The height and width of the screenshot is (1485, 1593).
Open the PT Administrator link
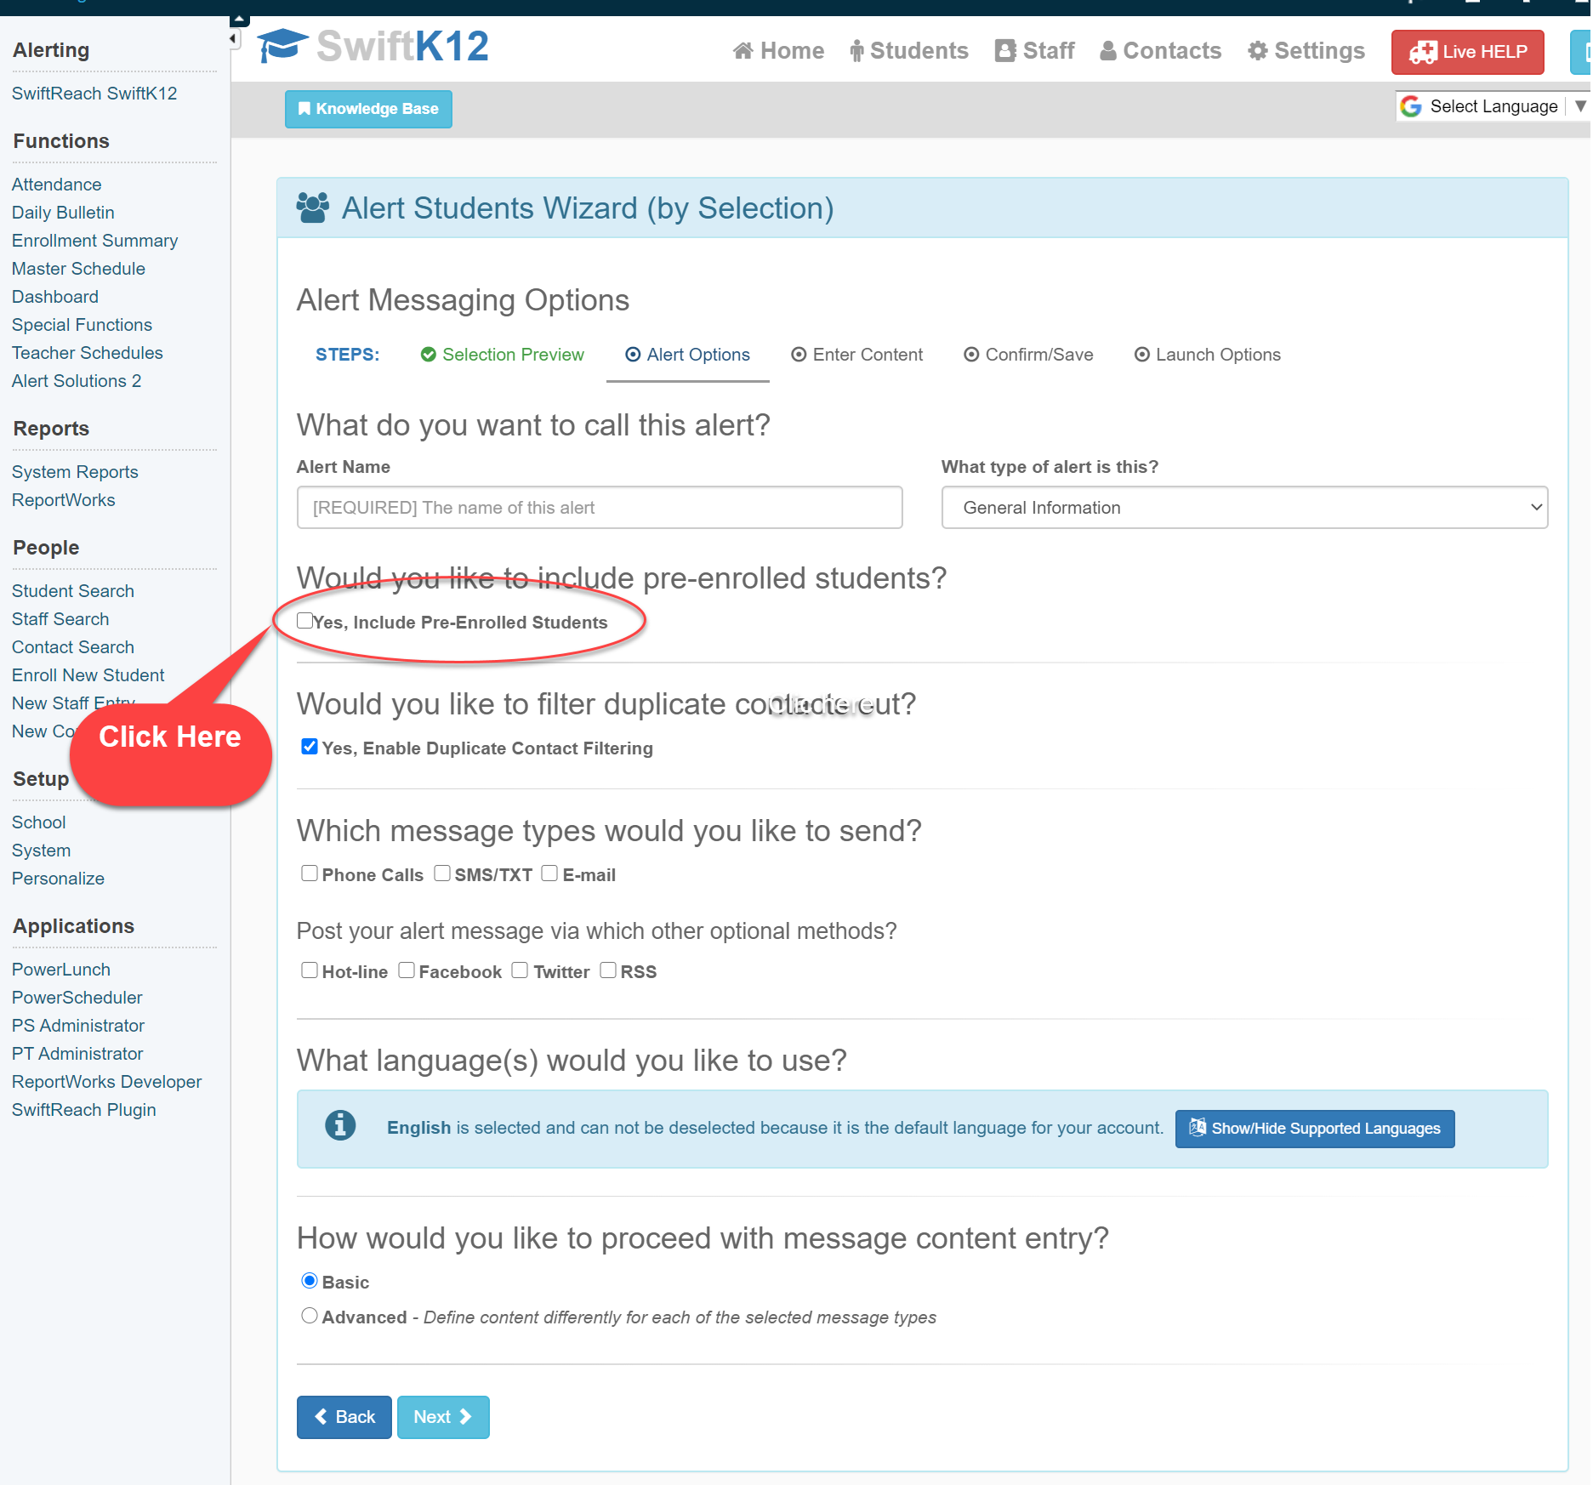pos(77,1054)
